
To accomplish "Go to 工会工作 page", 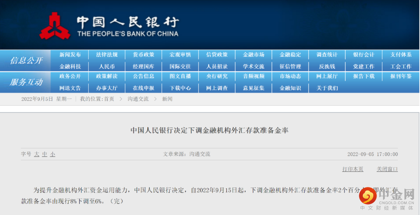I will 401,66.
